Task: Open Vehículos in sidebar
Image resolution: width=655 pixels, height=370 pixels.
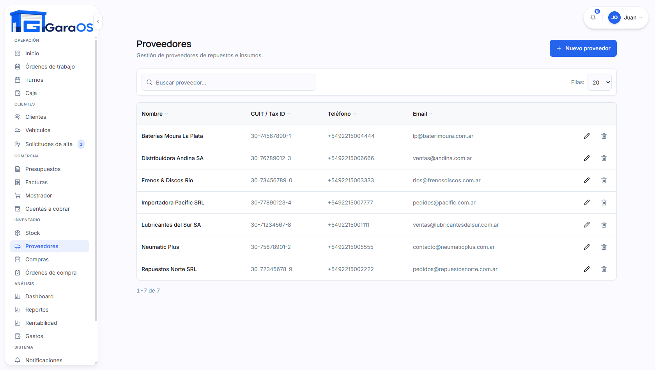Action: (50, 130)
